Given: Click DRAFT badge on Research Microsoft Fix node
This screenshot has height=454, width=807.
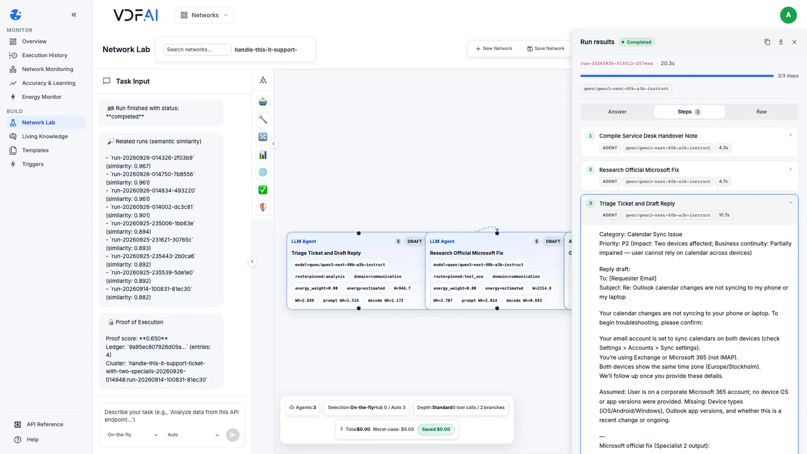Looking at the screenshot, I should 553,242.
